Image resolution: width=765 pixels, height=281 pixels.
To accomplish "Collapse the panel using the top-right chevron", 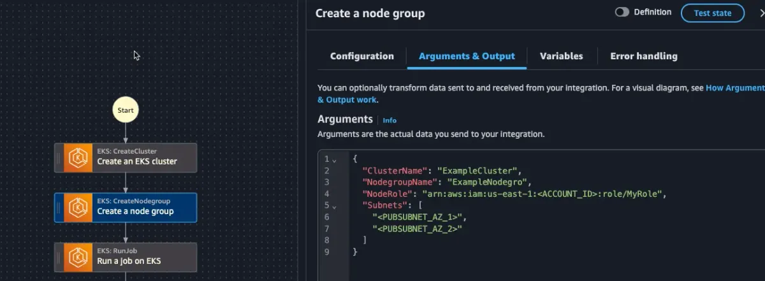I will point(757,13).
